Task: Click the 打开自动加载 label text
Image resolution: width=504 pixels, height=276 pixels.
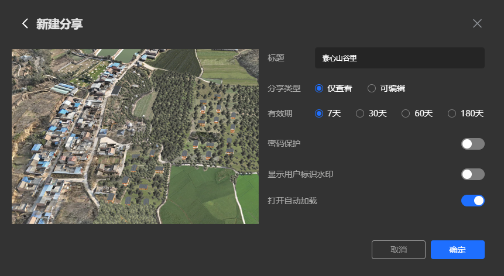Action: 293,201
